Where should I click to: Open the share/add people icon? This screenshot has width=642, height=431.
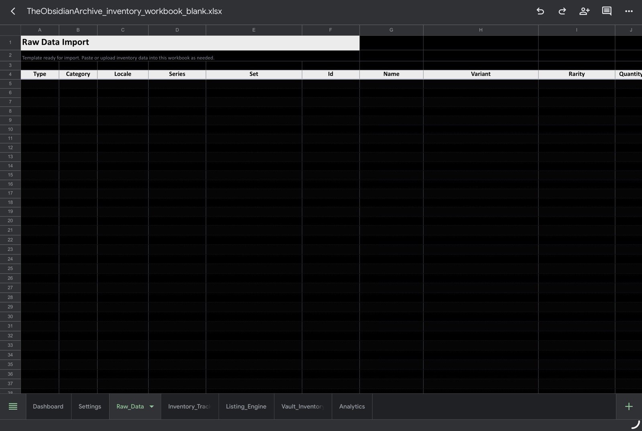point(584,11)
